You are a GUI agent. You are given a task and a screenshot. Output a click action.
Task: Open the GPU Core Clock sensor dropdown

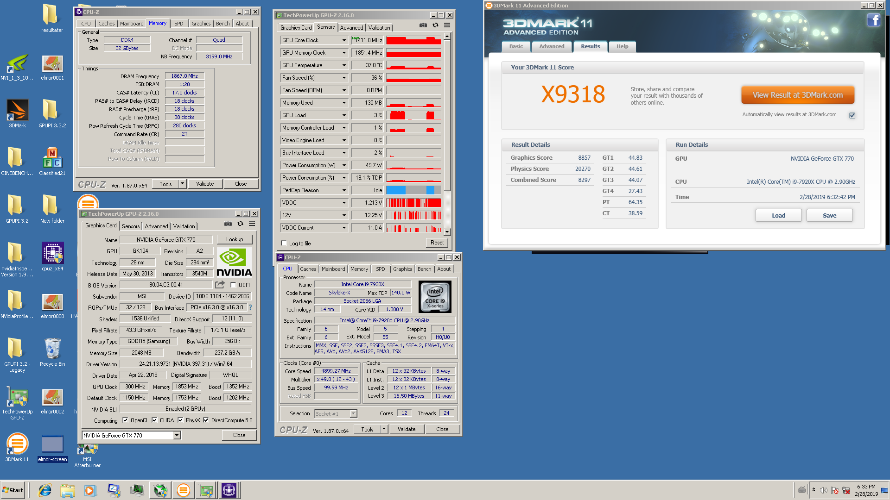tap(344, 40)
